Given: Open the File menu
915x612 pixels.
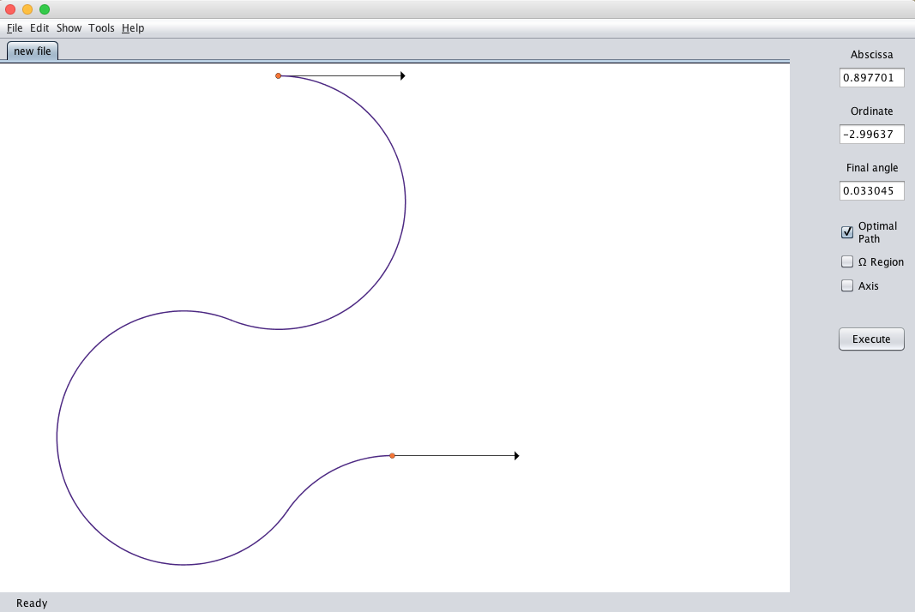Looking at the screenshot, I should [x=15, y=28].
